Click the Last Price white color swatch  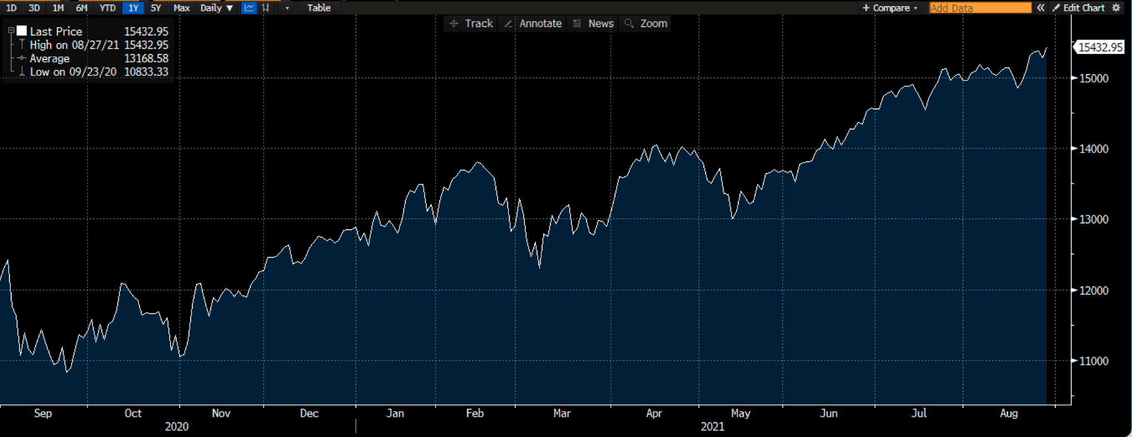point(22,31)
